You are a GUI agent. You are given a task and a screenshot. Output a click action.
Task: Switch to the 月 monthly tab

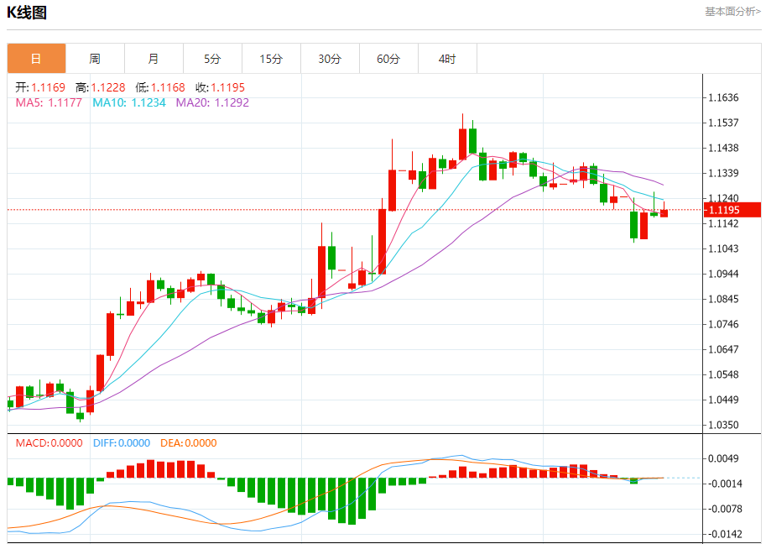(x=154, y=59)
